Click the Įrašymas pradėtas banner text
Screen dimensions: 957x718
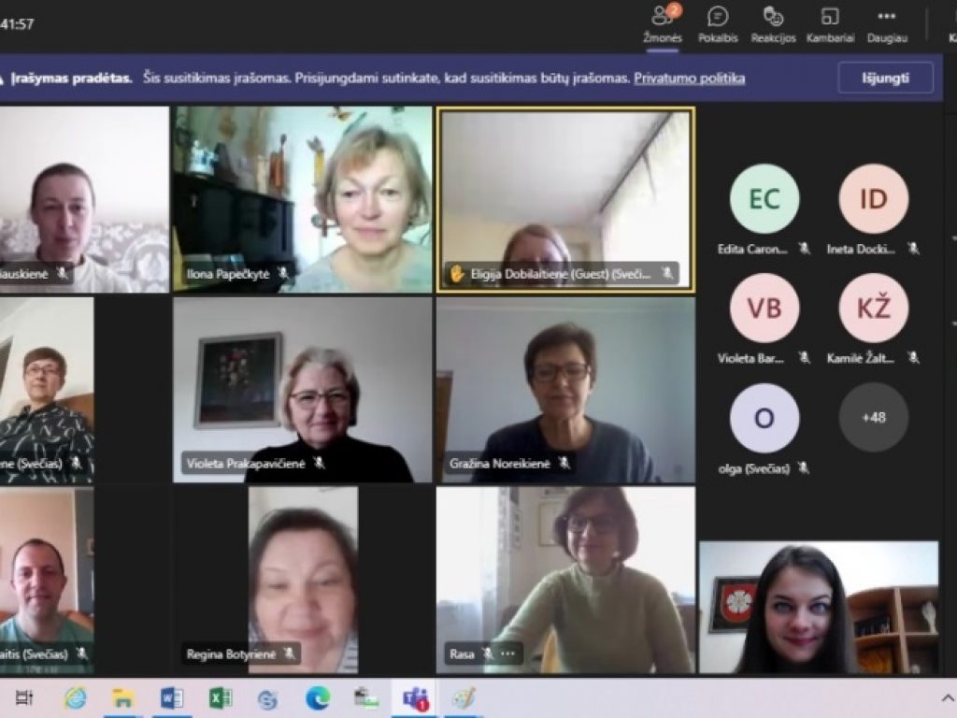point(71,79)
